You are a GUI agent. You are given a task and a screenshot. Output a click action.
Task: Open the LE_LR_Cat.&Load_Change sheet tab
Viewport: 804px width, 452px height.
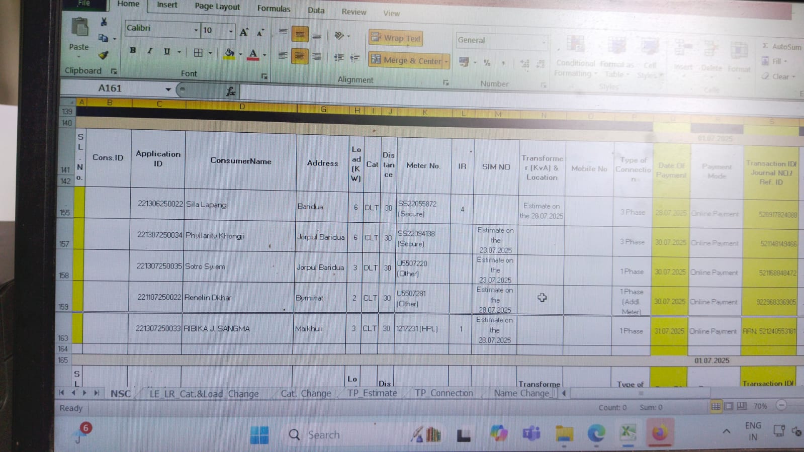coord(204,394)
